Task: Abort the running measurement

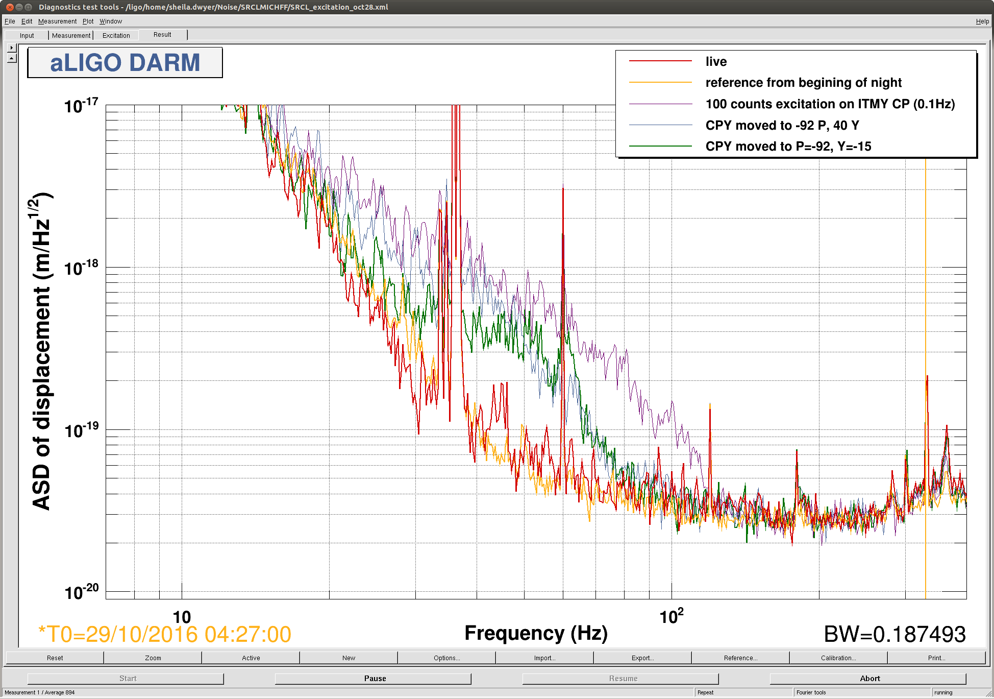Action: click(x=868, y=678)
